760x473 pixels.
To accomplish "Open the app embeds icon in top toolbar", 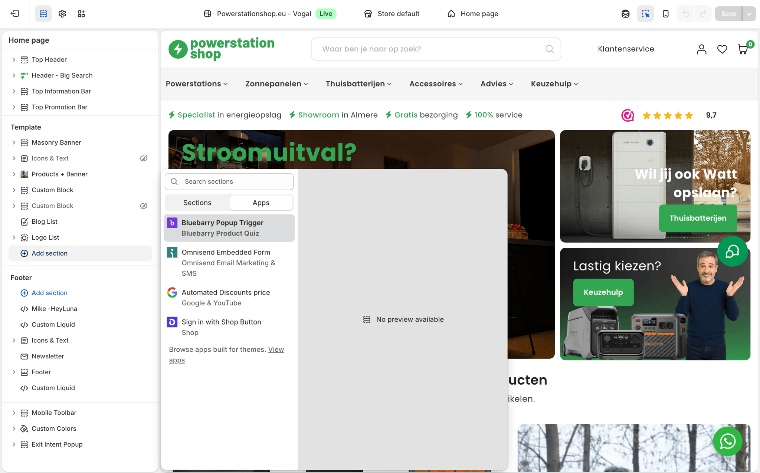I will [81, 14].
